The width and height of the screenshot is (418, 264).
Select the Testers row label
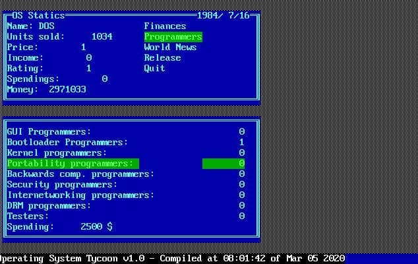28,216
